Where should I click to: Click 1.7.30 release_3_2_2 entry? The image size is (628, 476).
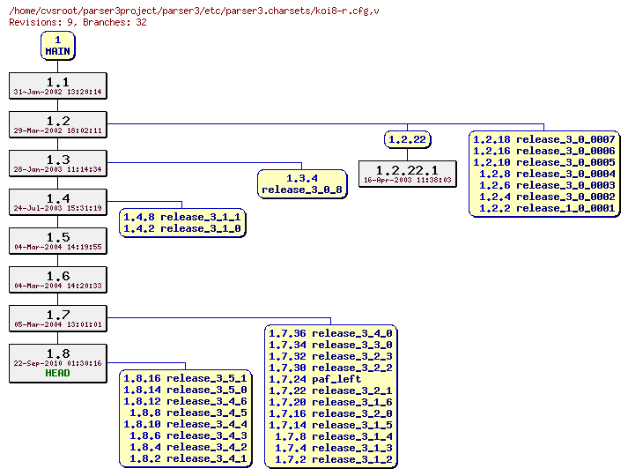(331, 368)
